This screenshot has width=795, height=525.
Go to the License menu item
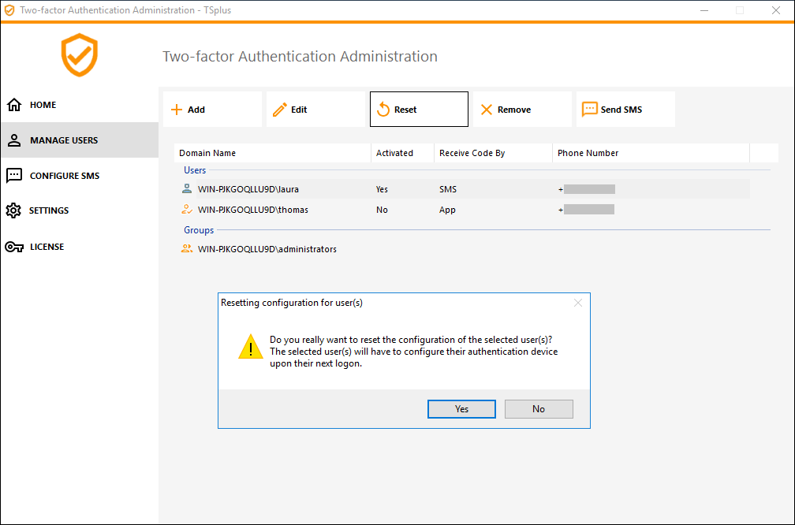point(47,247)
